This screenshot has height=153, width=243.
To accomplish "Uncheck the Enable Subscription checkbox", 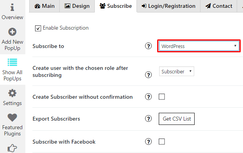I will click(x=38, y=28).
